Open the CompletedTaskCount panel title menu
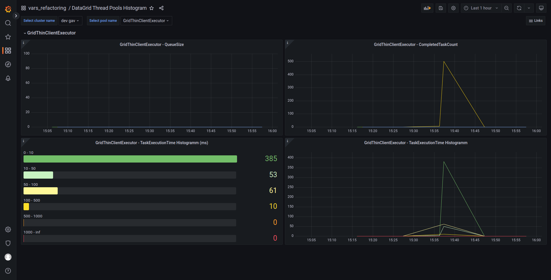Image resolution: width=551 pixels, height=280 pixels. pos(416,45)
